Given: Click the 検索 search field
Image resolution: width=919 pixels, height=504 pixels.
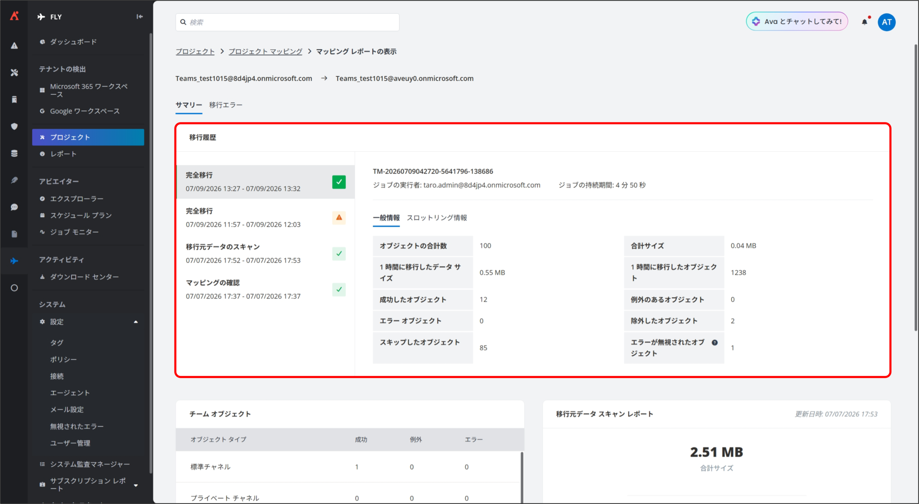Looking at the screenshot, I should tap(287, 22).
